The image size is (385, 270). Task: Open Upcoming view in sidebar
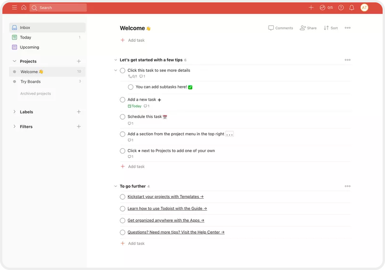coord(48,47)
